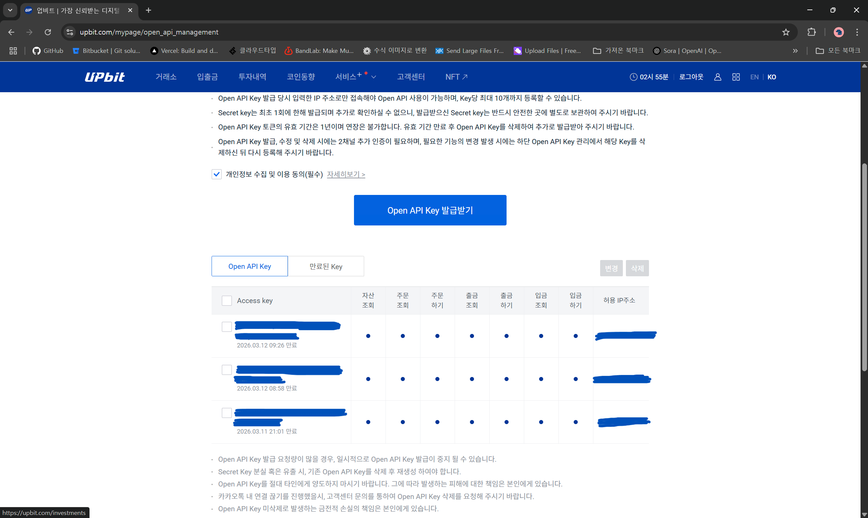
Task: Check the key expiring 2026.03.11 21:01
Action: click(227, 413)
